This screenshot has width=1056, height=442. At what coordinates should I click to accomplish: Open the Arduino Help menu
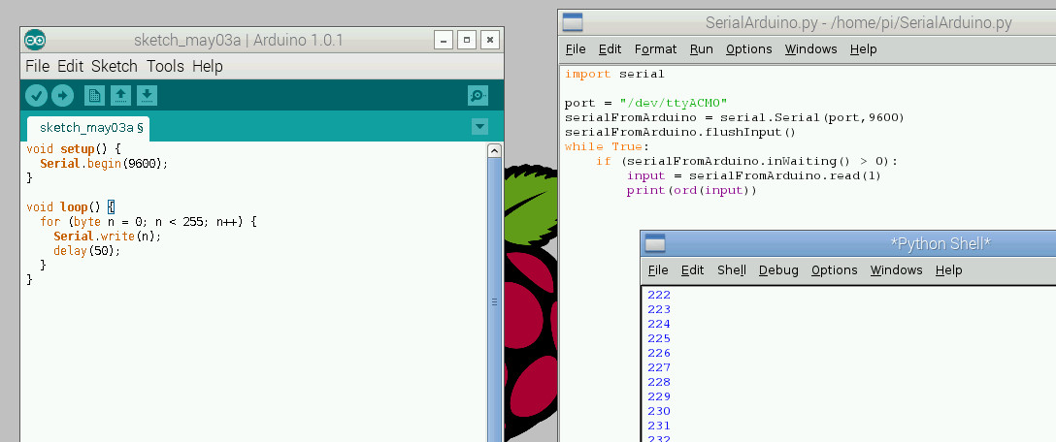click(x=208, y=67)
